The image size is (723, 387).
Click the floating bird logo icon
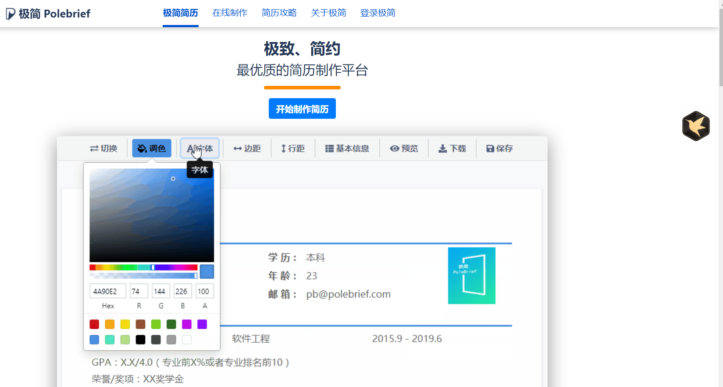[695, 126]
